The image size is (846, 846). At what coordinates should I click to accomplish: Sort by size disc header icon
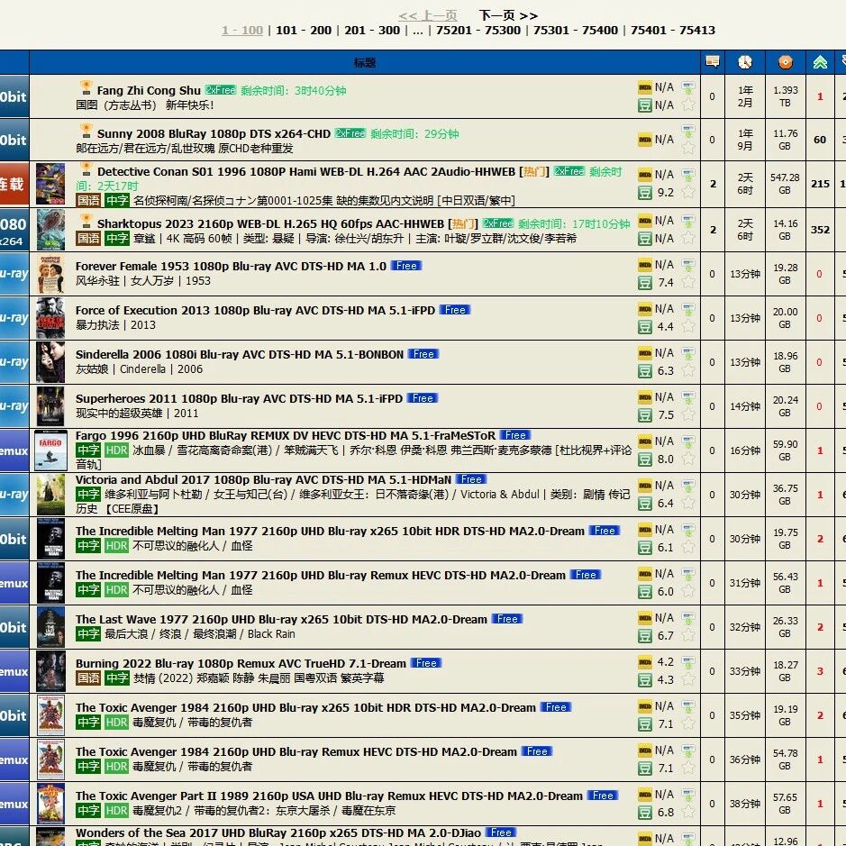786,62
